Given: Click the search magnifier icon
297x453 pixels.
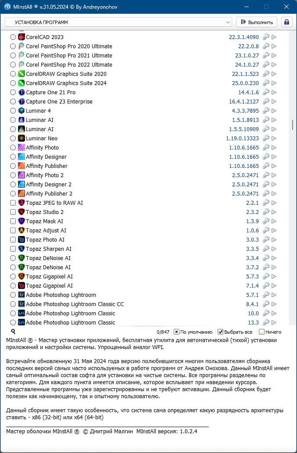Looking at the screenshot, I should (x=13, y=332).
